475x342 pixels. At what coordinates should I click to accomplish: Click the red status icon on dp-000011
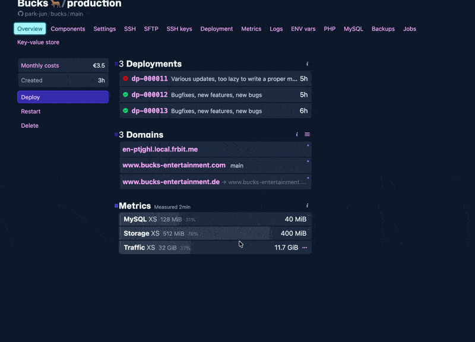[x=125, y=78]
